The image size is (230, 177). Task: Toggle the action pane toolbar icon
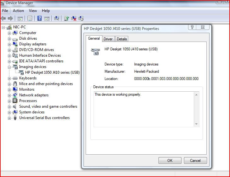(x=47, y=19)
